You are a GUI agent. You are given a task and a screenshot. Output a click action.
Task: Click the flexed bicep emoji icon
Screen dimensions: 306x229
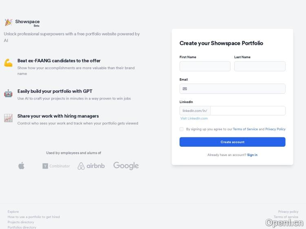pos(8,63)
